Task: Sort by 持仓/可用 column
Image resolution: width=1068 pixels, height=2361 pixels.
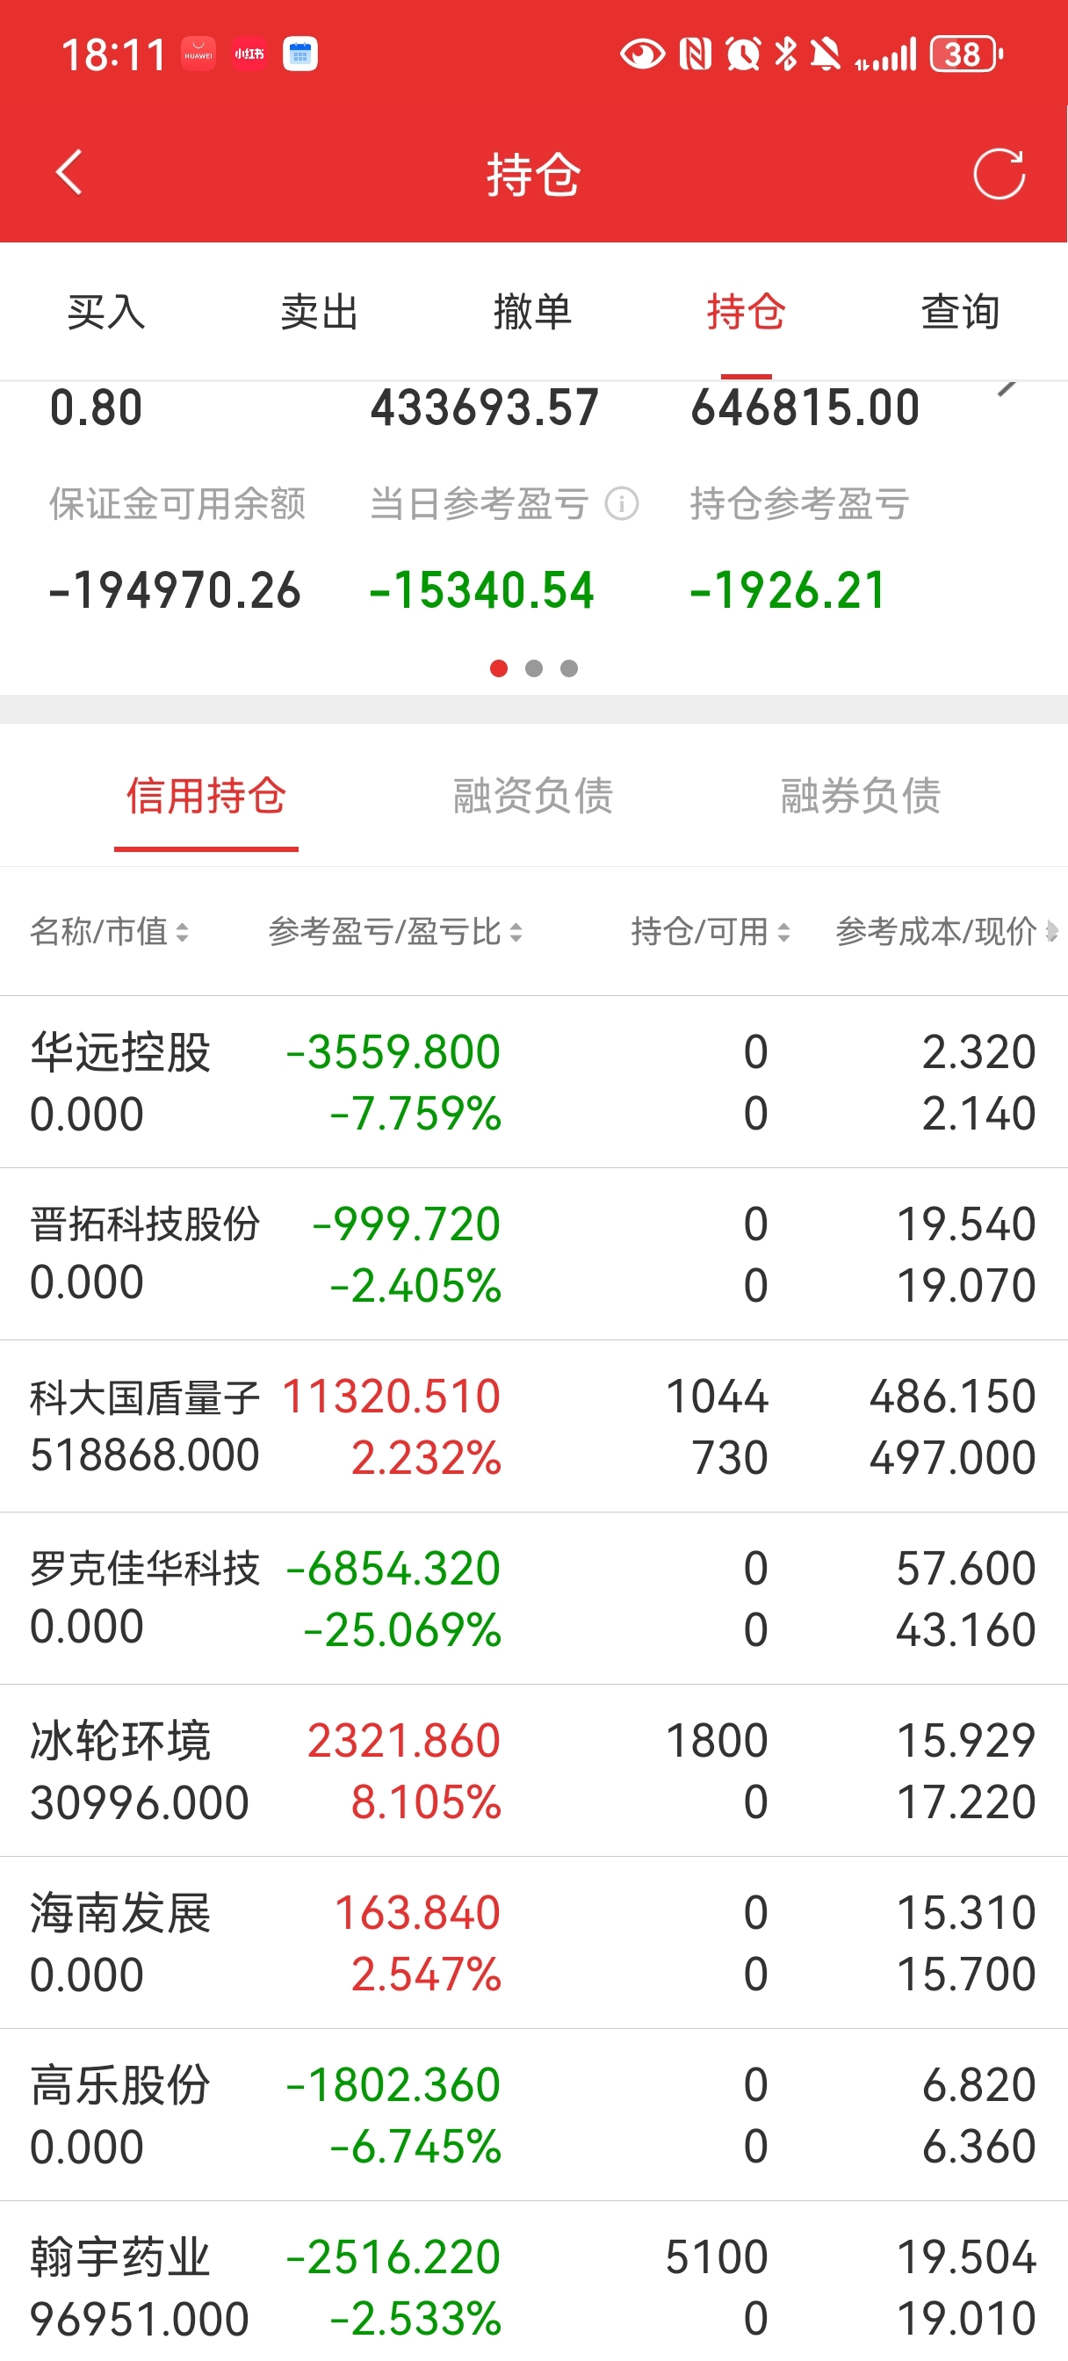Action: click(711, 932)
